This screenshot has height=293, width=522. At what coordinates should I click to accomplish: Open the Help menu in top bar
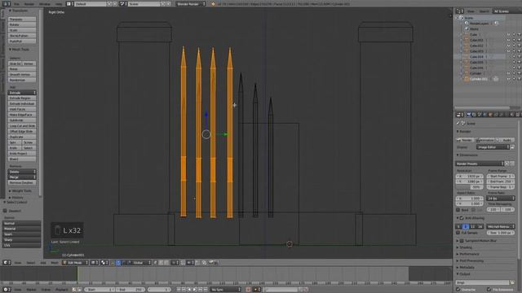click(59, 4)
